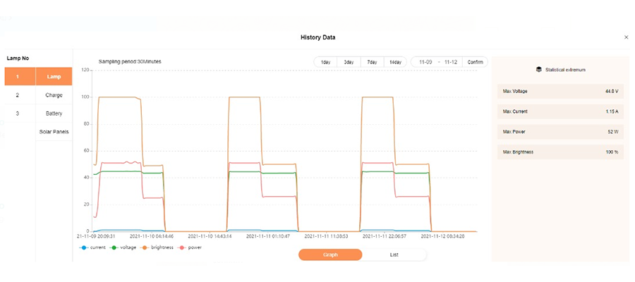Viewport: 635px width, 282px height.
Task: Switch to the Charge category
Action: click(54, 95)
